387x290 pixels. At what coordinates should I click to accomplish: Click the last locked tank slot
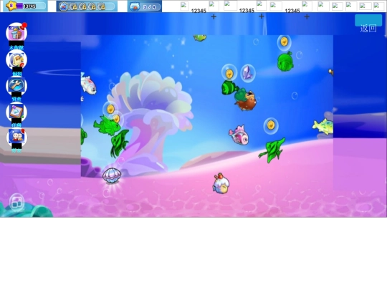[x=102, y=6]
